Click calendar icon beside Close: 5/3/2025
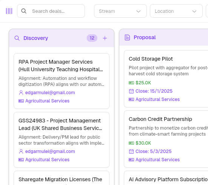 pyautogui.click(x=131, y=151)
